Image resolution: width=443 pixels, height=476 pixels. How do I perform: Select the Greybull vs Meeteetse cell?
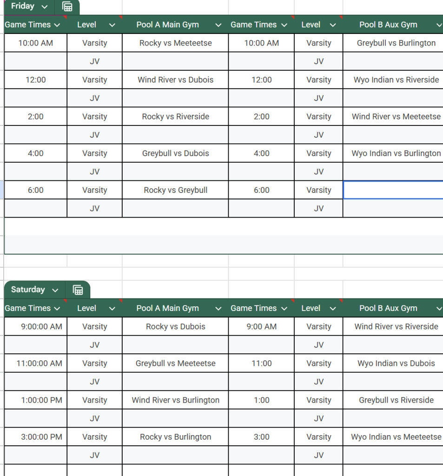[175, 363]
